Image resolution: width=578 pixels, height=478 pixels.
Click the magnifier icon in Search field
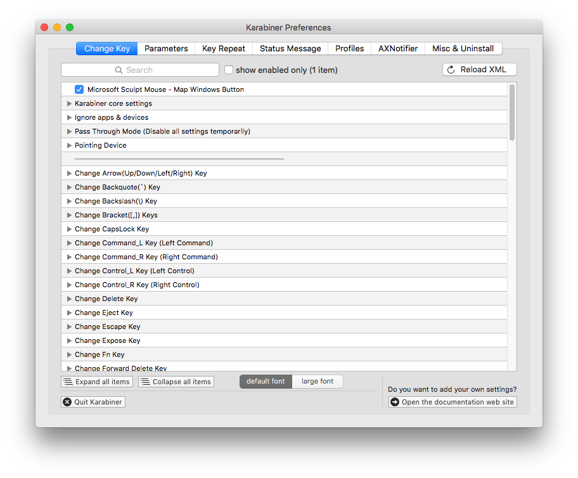(119, 70)
